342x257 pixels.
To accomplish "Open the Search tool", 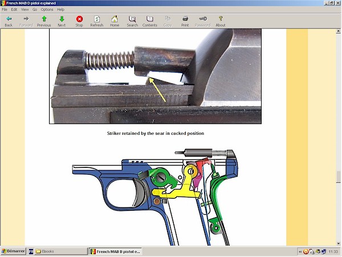I will [x=132, y=22].
